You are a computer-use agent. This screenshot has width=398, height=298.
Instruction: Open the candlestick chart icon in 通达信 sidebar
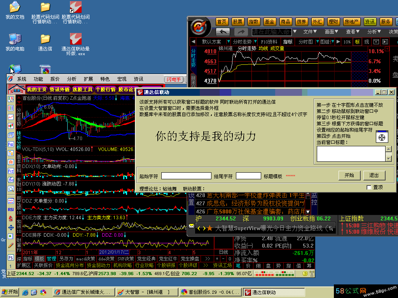[10, 126]
